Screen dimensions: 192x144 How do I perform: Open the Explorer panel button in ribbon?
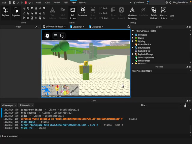(5, 12)
